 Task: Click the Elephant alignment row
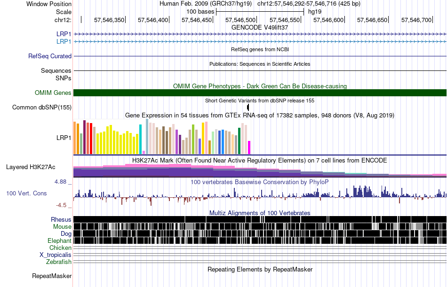(x=260, y=240)
